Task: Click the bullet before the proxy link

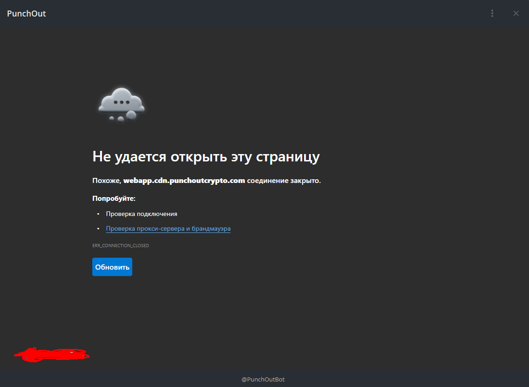Action: [98, 228]
